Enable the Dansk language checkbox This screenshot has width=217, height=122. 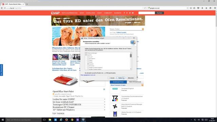pos(88,62)
